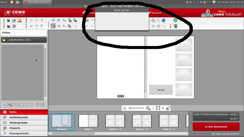Open the Menü button in the system panel

tap(4, 2)
